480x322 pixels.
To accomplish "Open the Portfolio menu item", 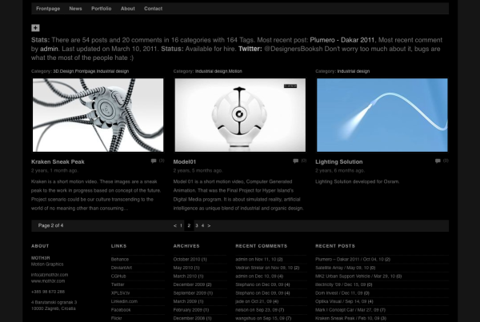I will click(x=101, y=8).
